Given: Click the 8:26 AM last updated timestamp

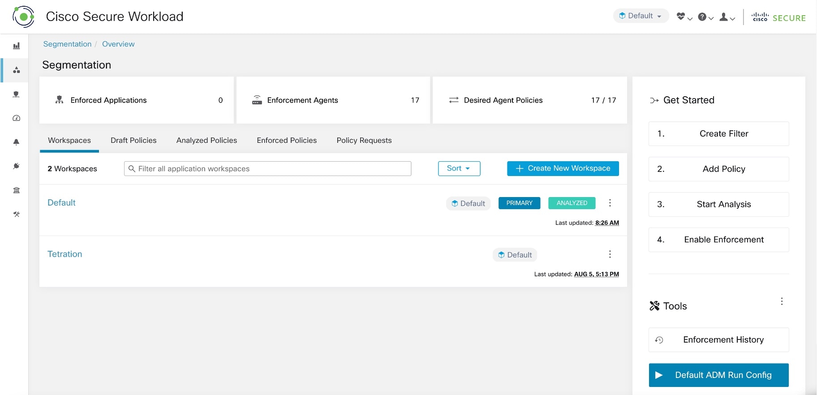Looking at the screenshot, I should [x=607, y=223].
